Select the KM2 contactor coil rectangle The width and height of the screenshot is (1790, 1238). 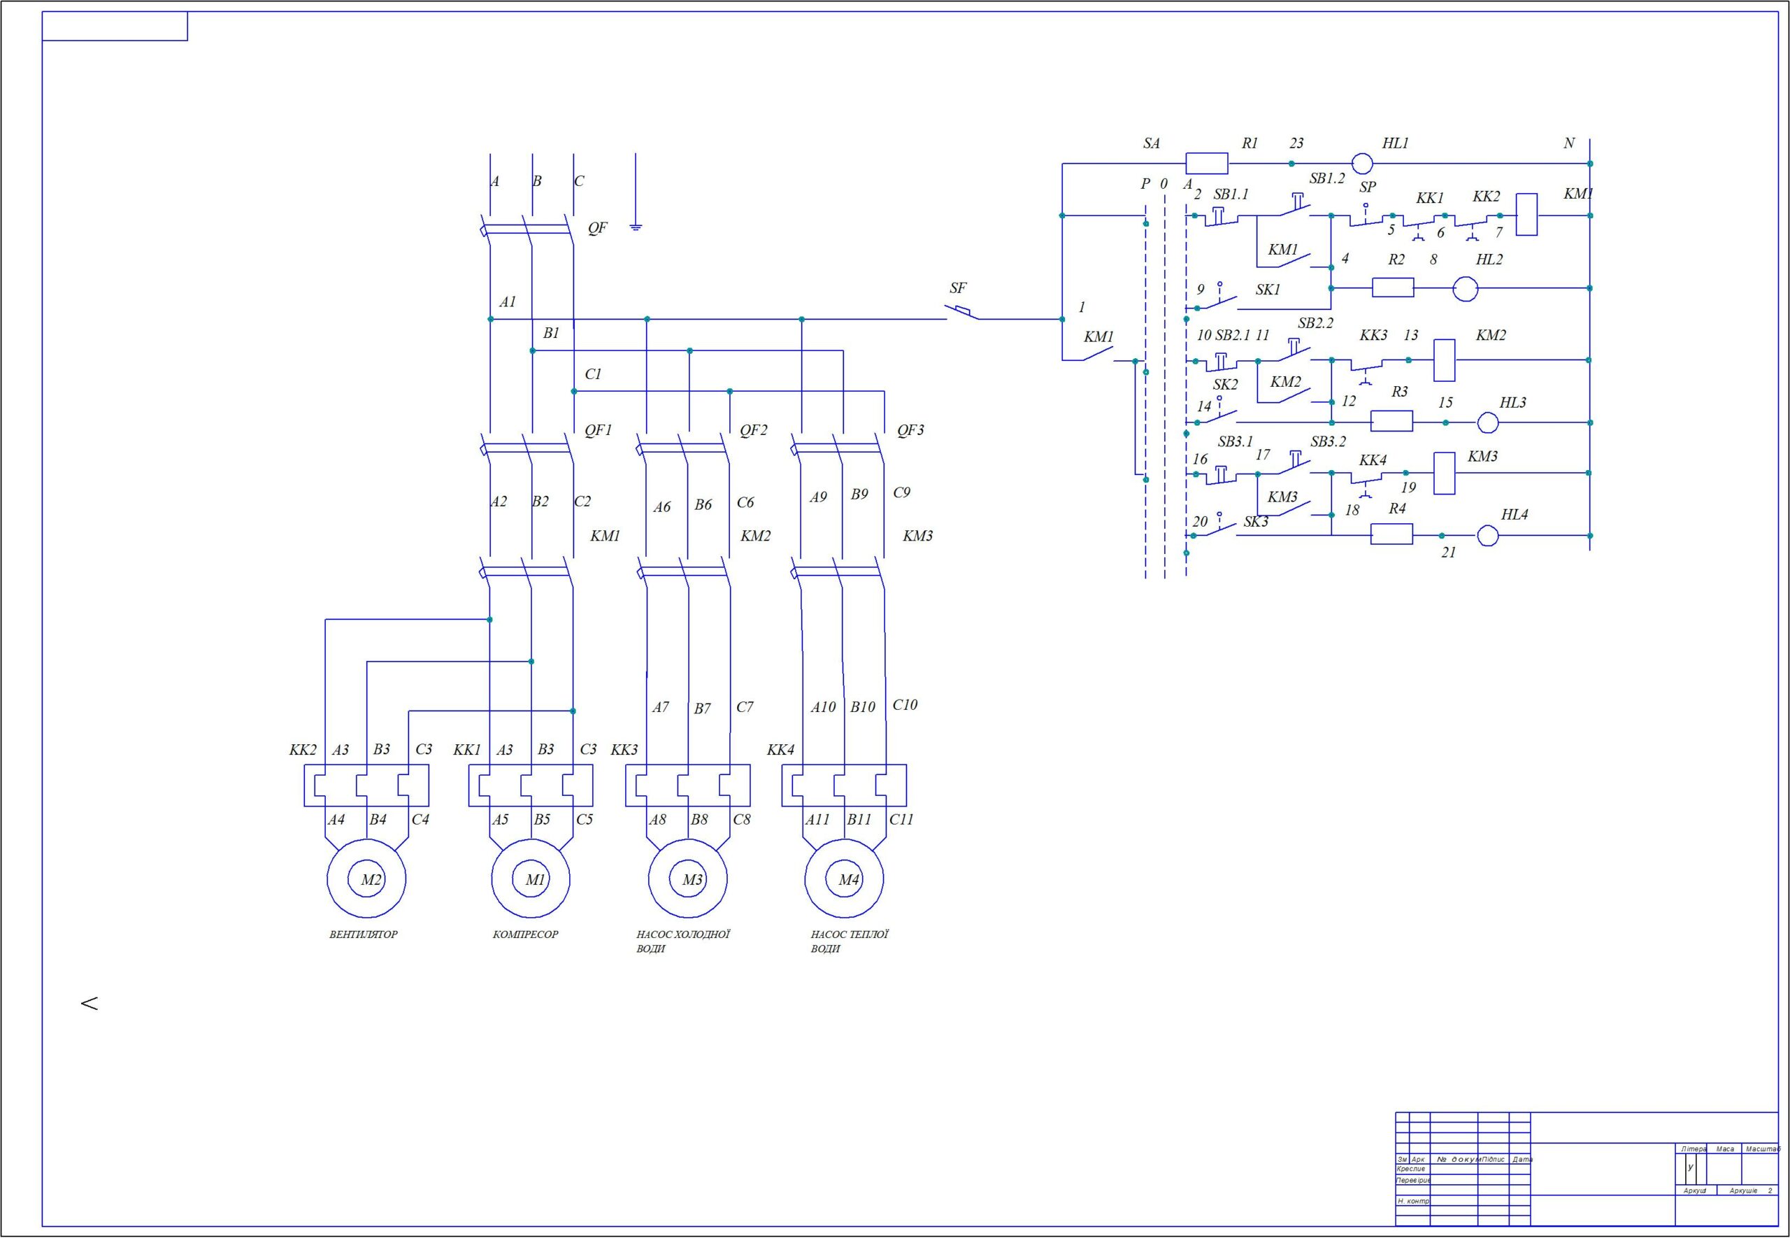pos(1445,360)
